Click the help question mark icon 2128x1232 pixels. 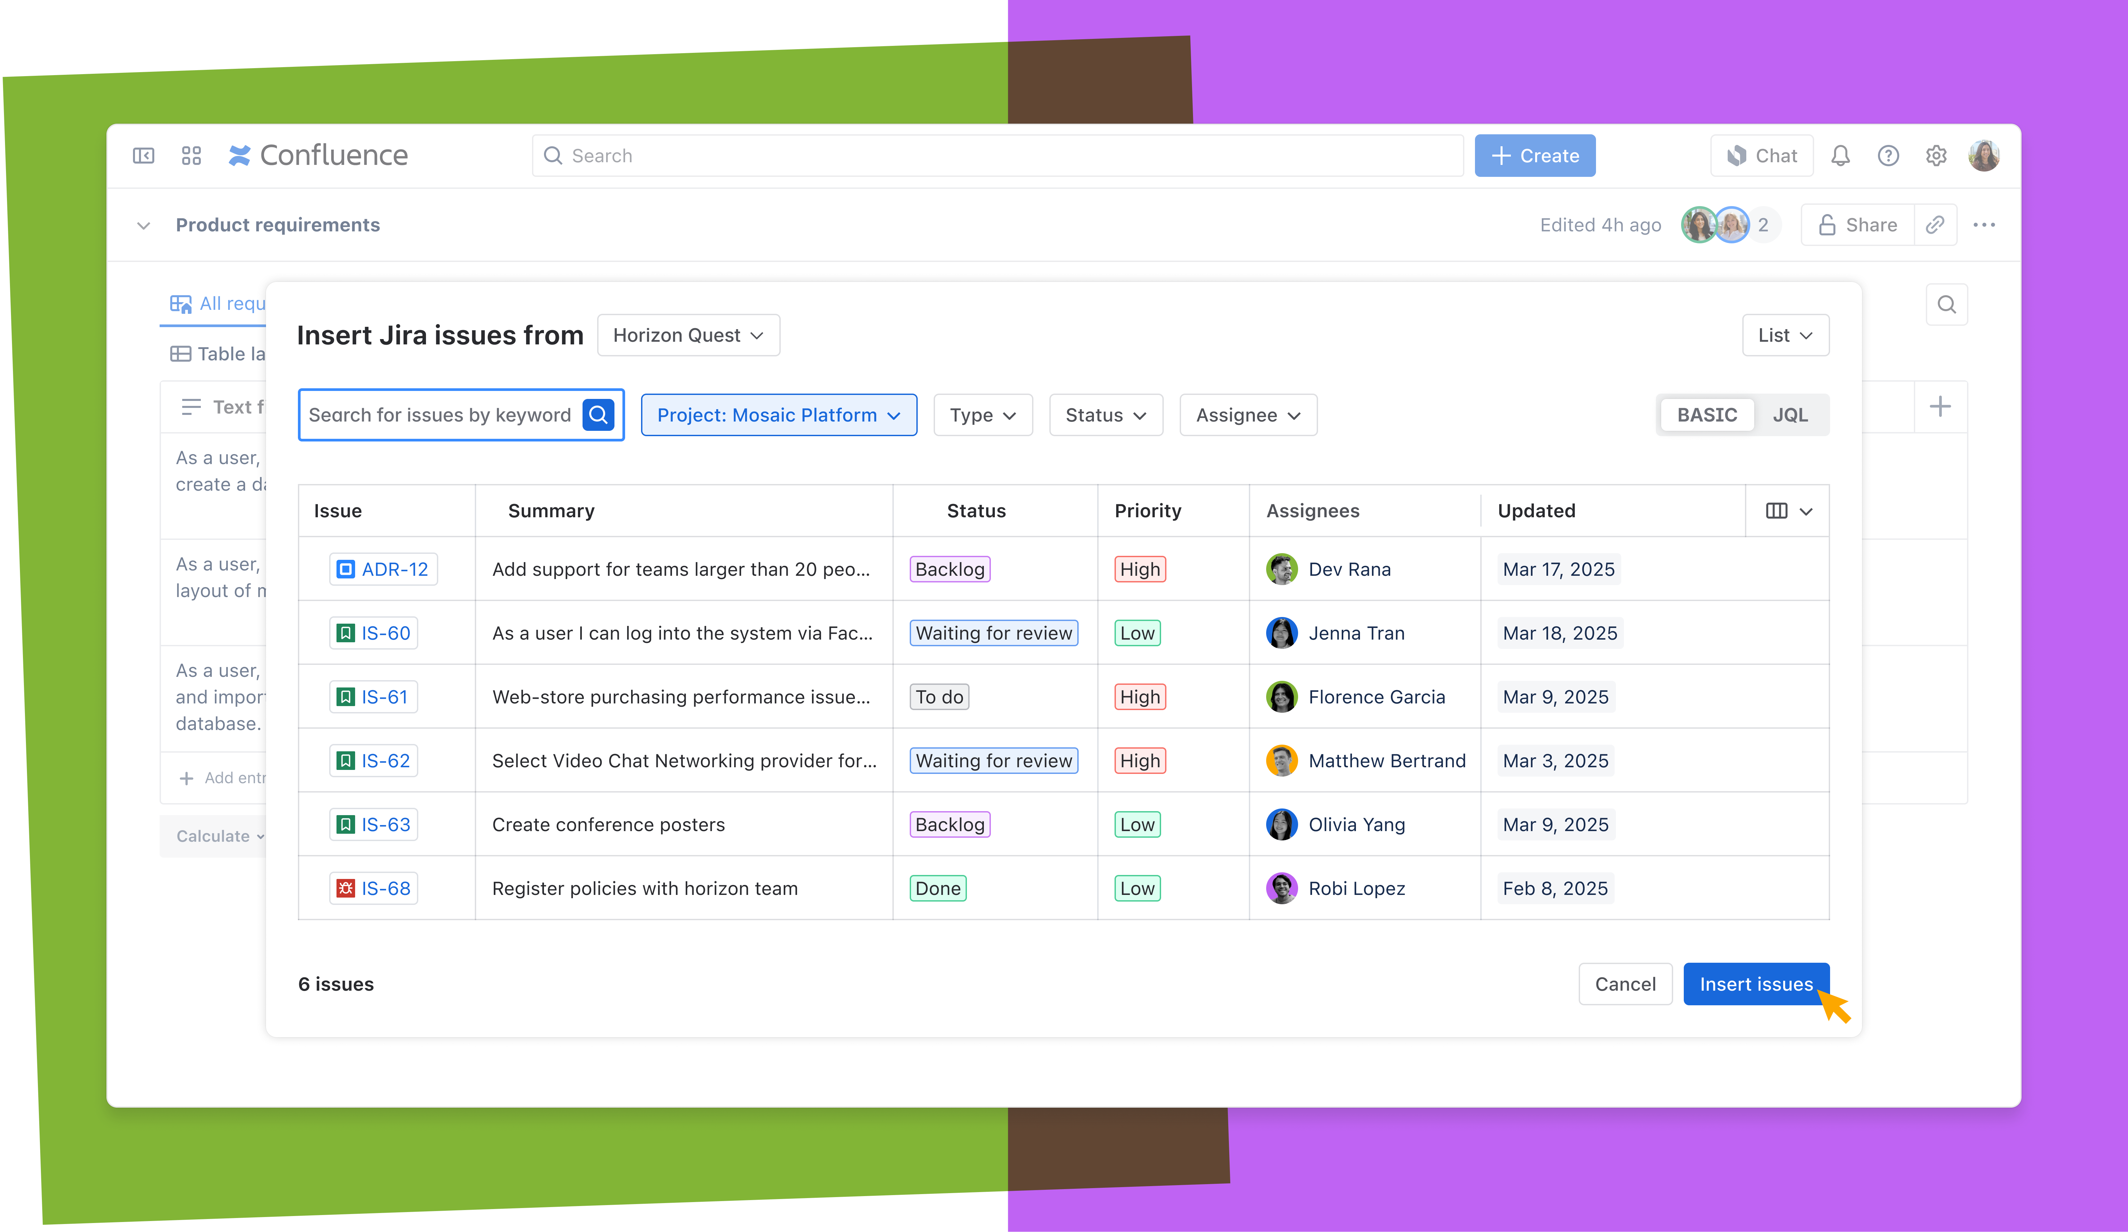click(x=1888, y=155)
